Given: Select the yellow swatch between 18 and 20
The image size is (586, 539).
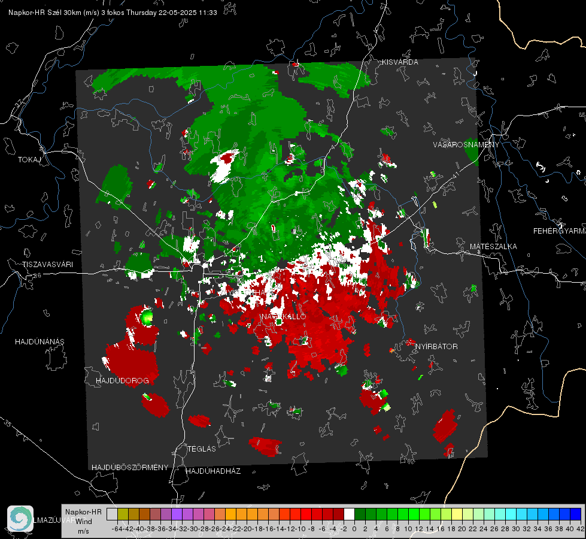Looking at the screenshot, I should [457, 514].
